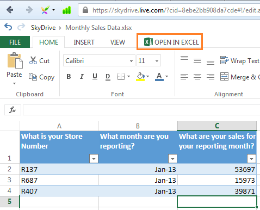Select sales value 53697

coord(217,169)
